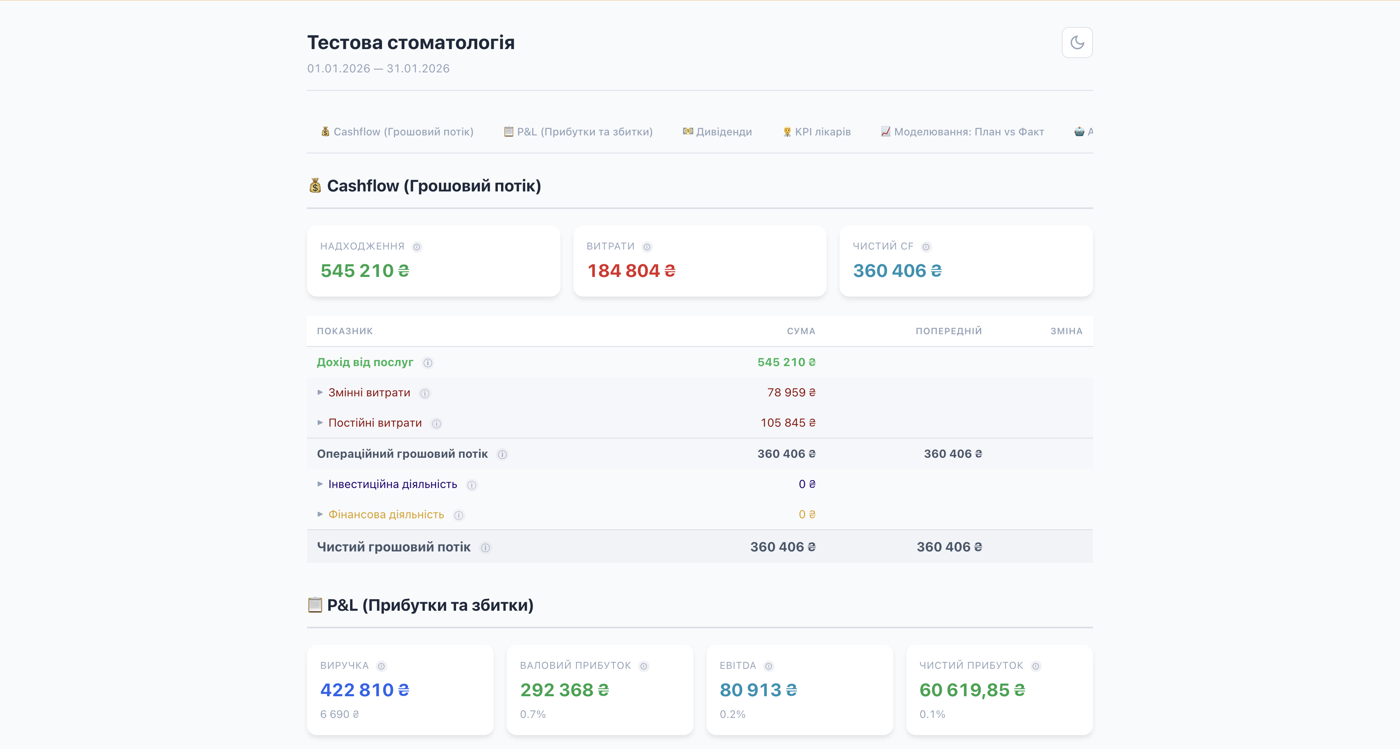Image resolution: width=1400 pixels, height=749 pixels.
Task: Click Чистий грошовий потік sum value
Action: click(783, 547)
